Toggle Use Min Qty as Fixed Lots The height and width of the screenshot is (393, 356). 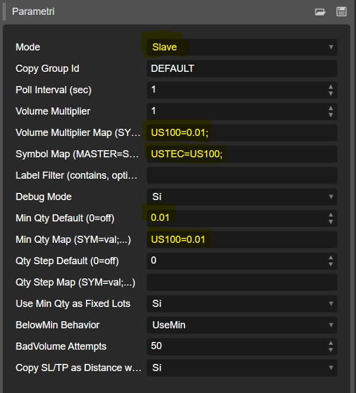[x=241, y=304]
